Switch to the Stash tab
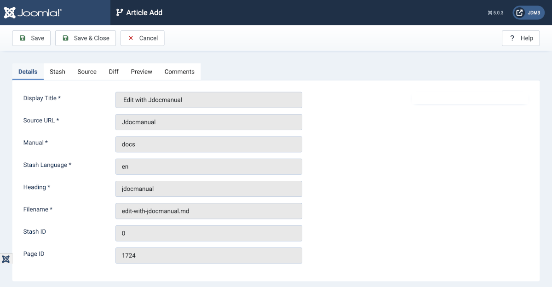The image size is (552, 287). click(x=57, y=72)
